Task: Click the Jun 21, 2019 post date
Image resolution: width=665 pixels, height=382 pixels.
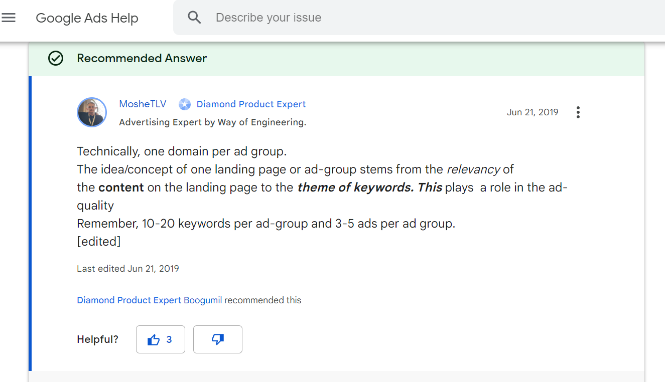Action: 533,112
